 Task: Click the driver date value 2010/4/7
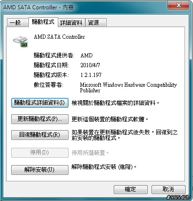coord(90,65)
